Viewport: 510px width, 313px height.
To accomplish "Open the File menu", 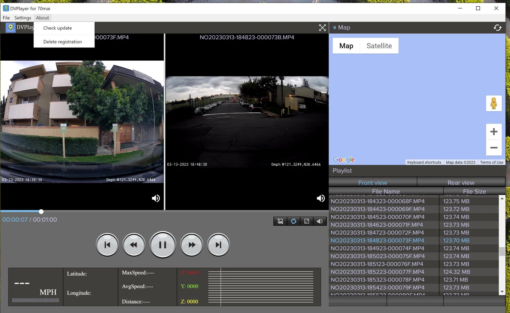I will 6,18.
